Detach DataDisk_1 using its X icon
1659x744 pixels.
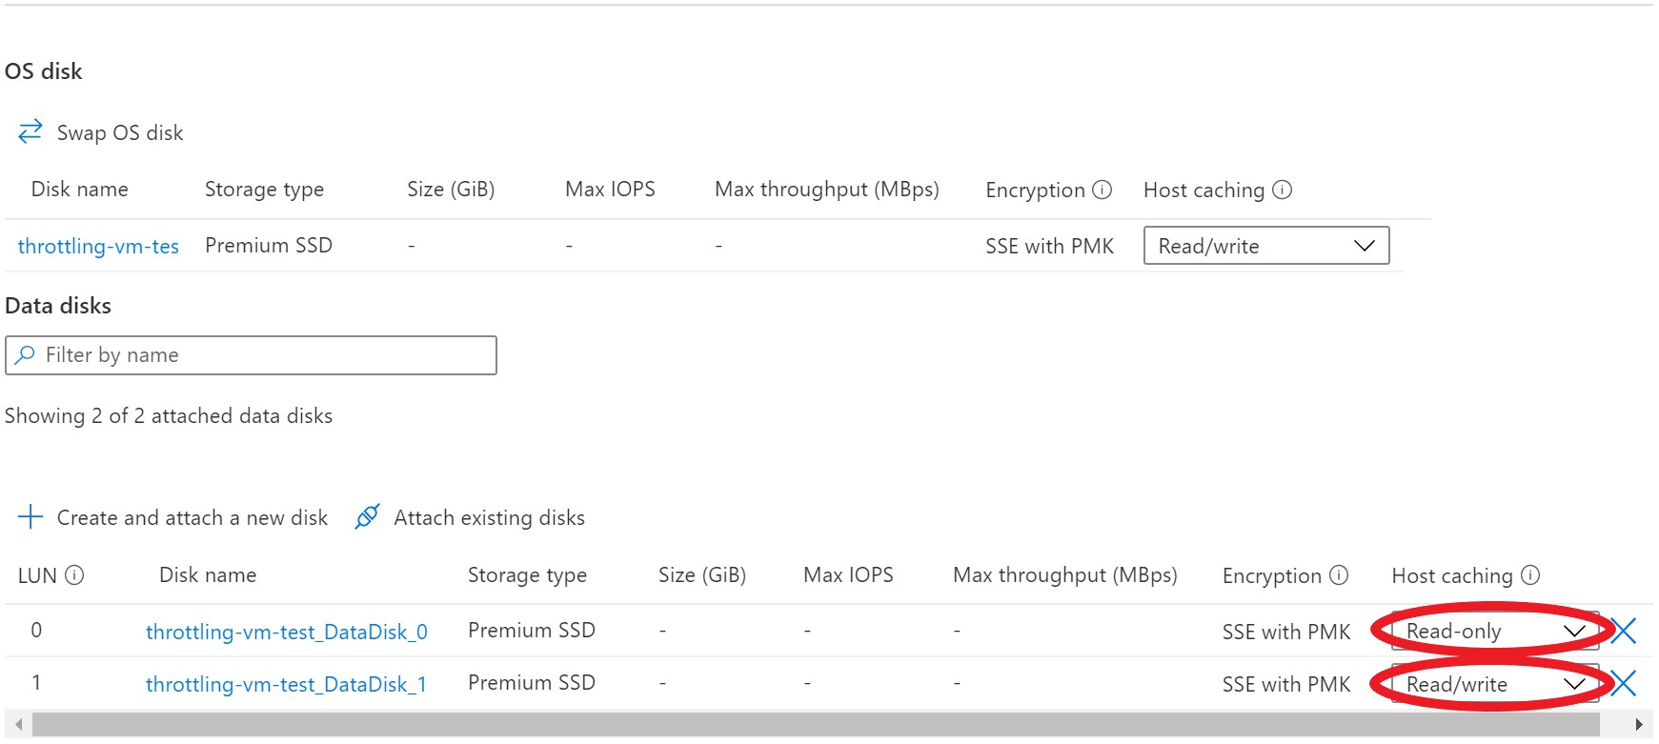(x=1624, y=683)
